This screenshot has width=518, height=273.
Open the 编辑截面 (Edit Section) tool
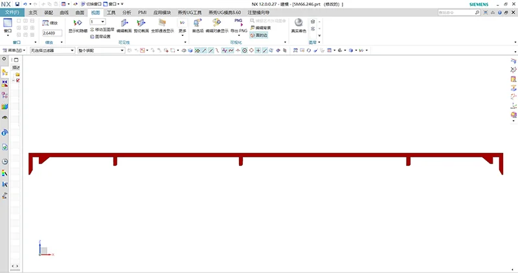(x=124, y=24)
